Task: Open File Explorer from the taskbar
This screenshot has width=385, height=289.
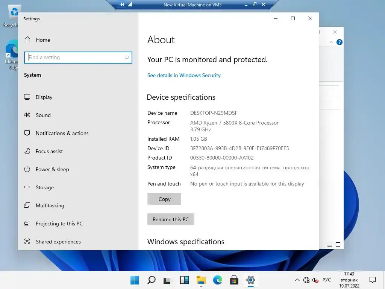Action: [201, 280]
